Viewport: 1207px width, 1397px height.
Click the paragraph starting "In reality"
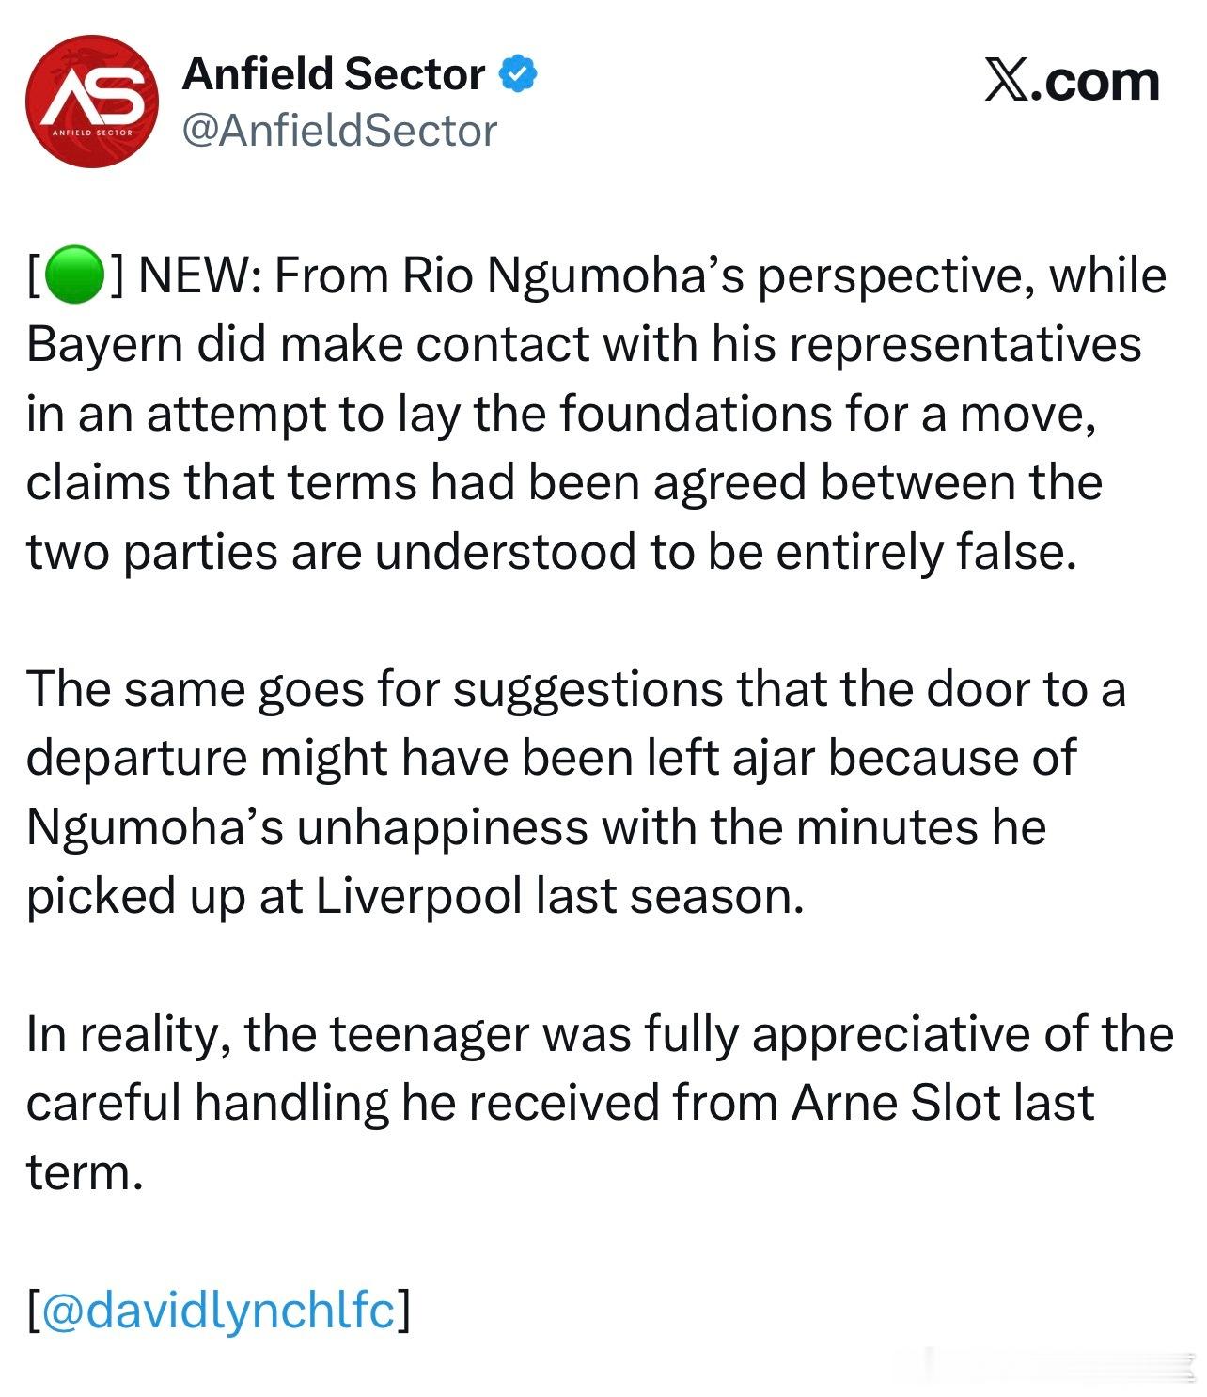(x=600, y=1103)
